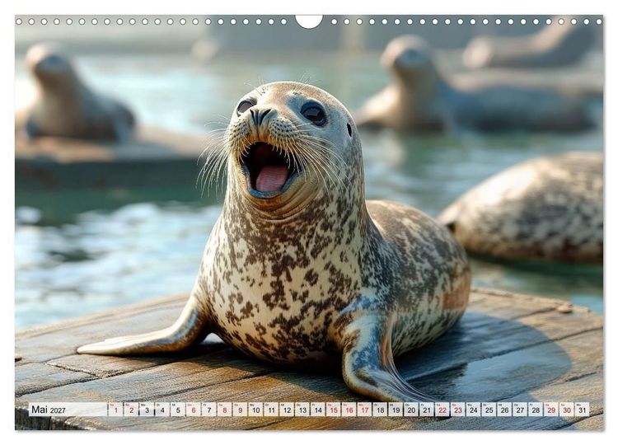This screenshot has height=445, width=618.
Task: Select day 21 in the calendar strip
Action: click(x=427, y=410)
